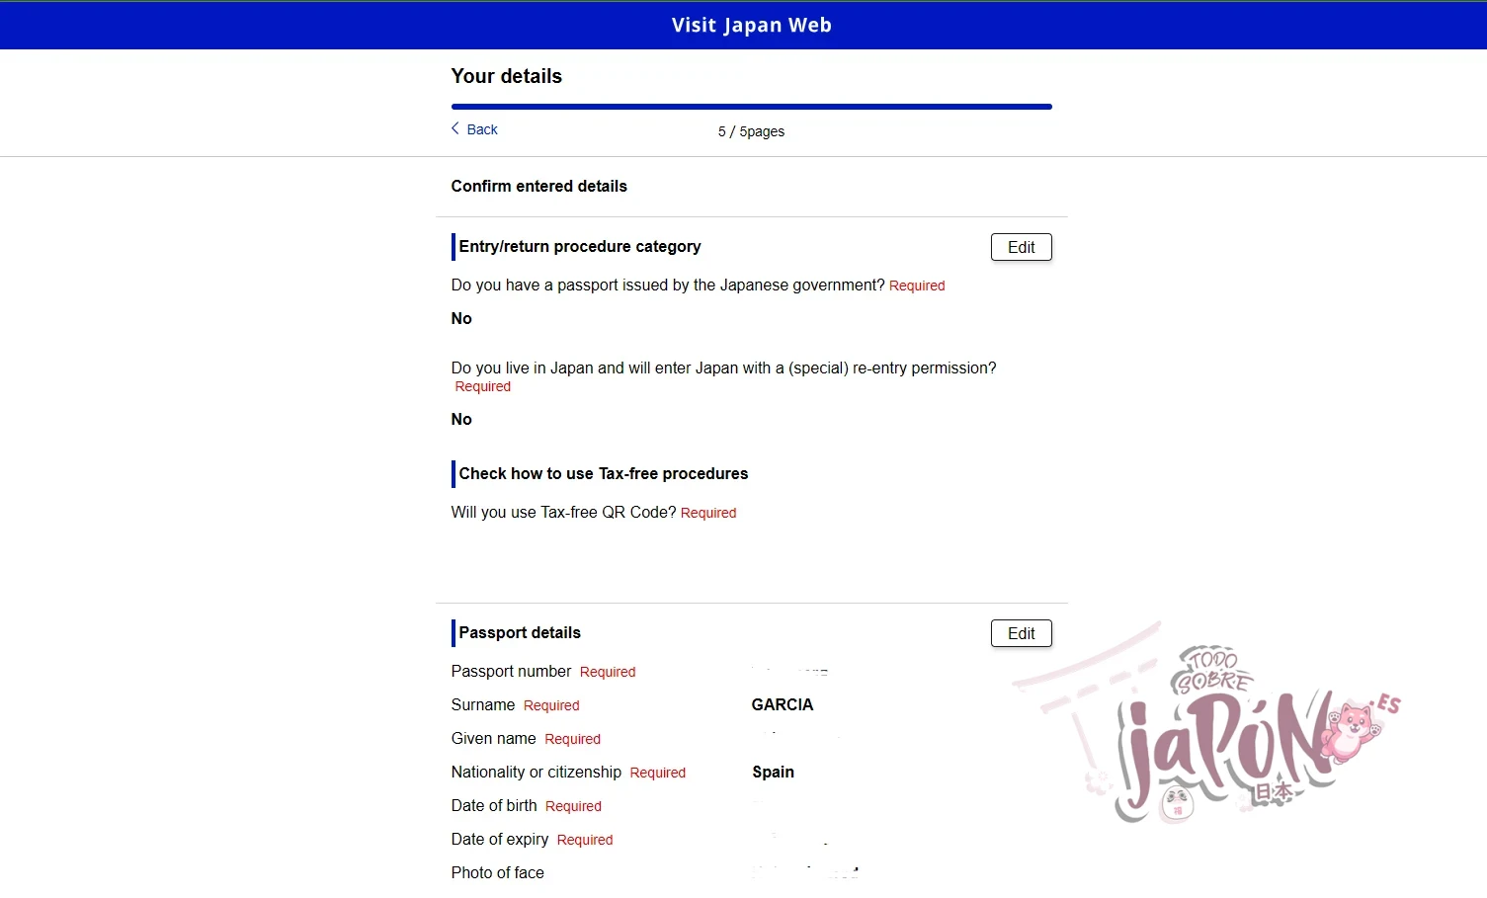Click the 'Check how to use Tax-free procedures' heading
This screenshot has width=1487, height=898.
[x=604, y=473]
